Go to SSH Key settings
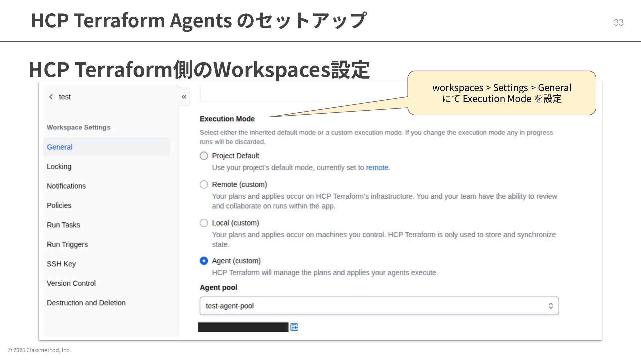Viewport: 641px width, 360px height. [x=61, y=264]
